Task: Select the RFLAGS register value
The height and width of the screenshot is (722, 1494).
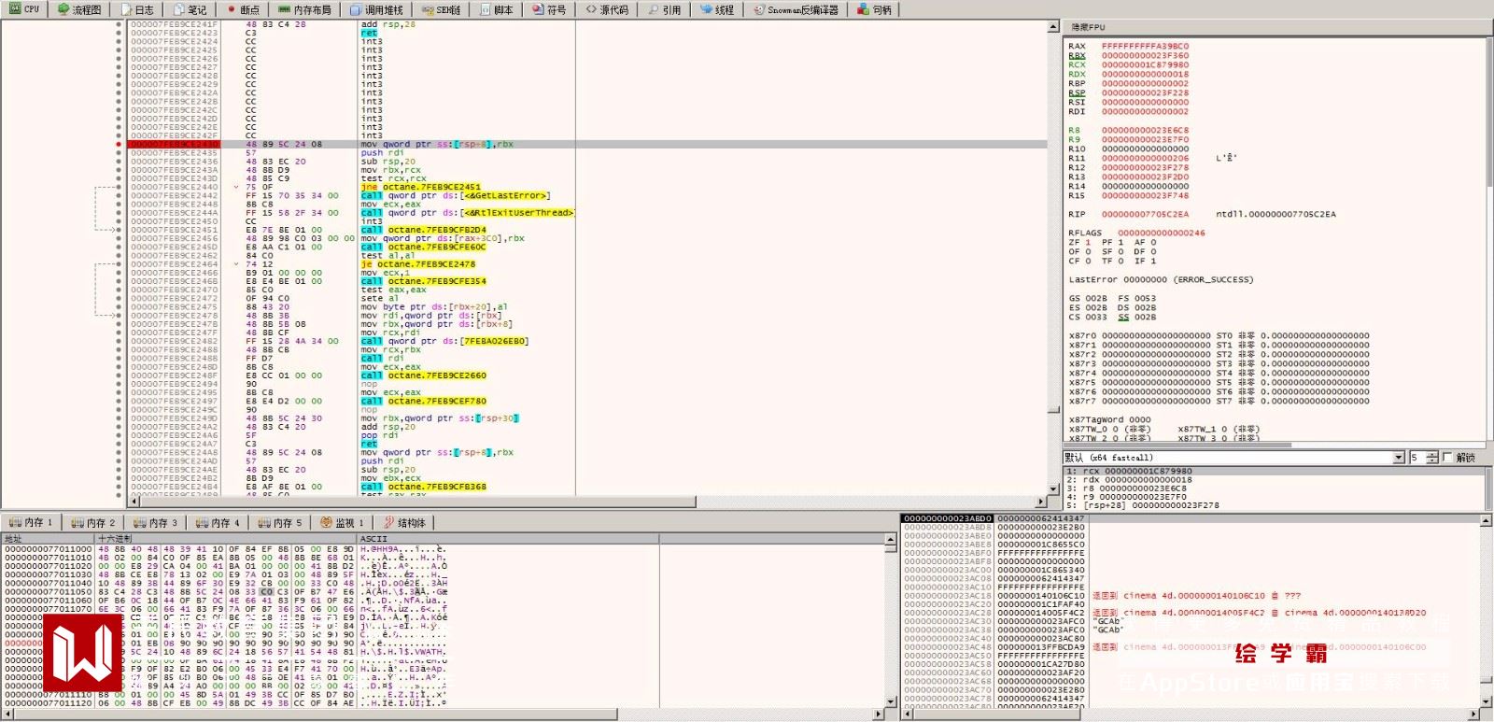Action: (1161, 234)
